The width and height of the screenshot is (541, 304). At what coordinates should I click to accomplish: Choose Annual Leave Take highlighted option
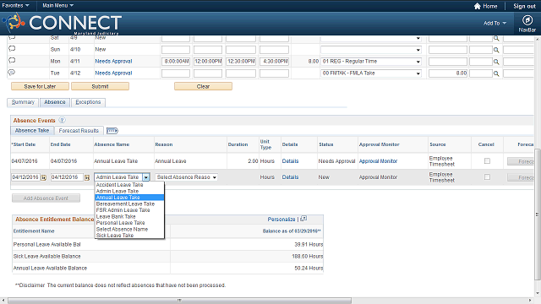129,198
